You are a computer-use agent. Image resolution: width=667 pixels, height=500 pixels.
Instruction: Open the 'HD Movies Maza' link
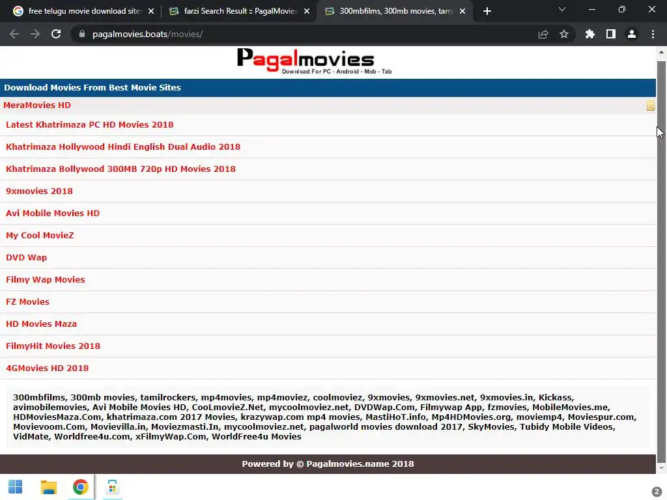(41, 324)
